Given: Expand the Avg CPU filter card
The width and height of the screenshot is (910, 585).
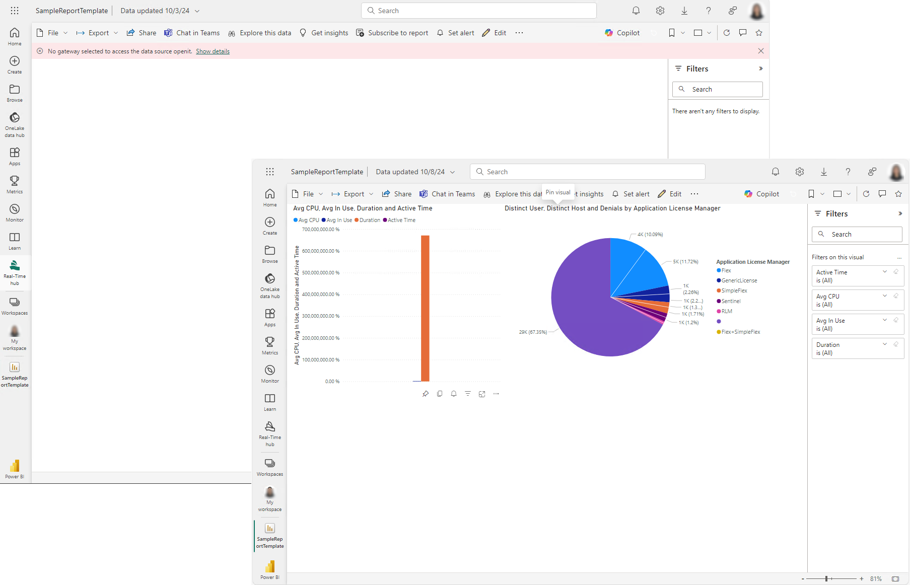Looking at the screenshot, I should (885, 296).
